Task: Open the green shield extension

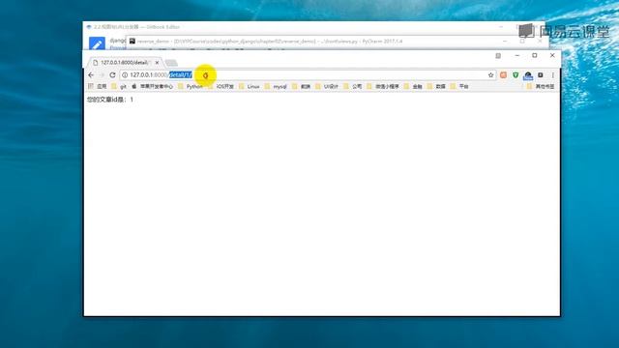Action: point(516,75)
